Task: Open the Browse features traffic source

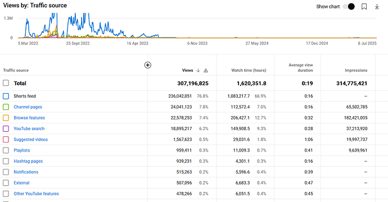Action: coord(29,118)
